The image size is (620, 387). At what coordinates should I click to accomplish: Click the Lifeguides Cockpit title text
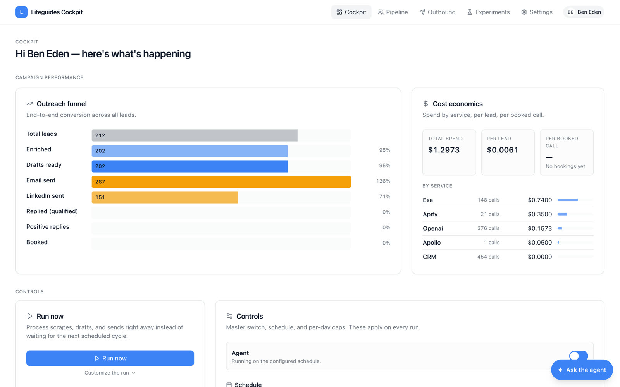point(57,12)
